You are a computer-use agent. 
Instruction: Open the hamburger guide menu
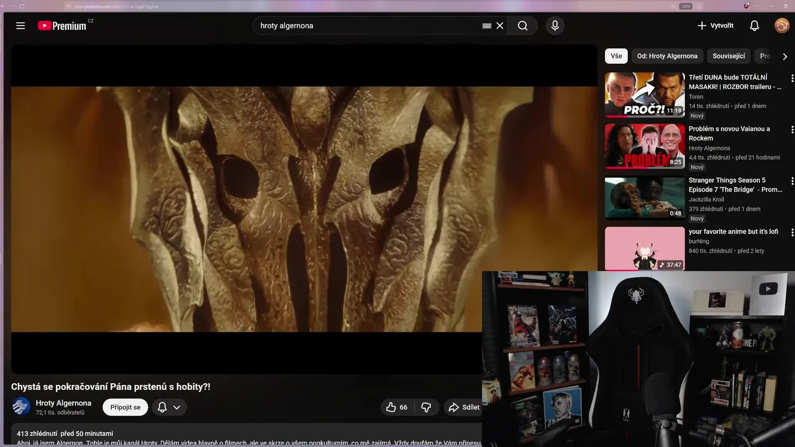click(x=20, y=25)
